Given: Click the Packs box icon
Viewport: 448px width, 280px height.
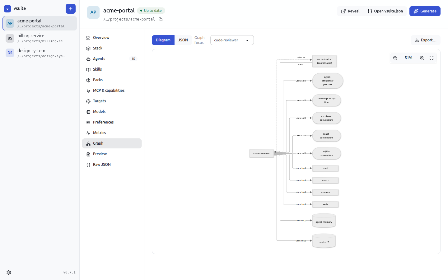Looking at the screenshot, I should tap(88, 80).
